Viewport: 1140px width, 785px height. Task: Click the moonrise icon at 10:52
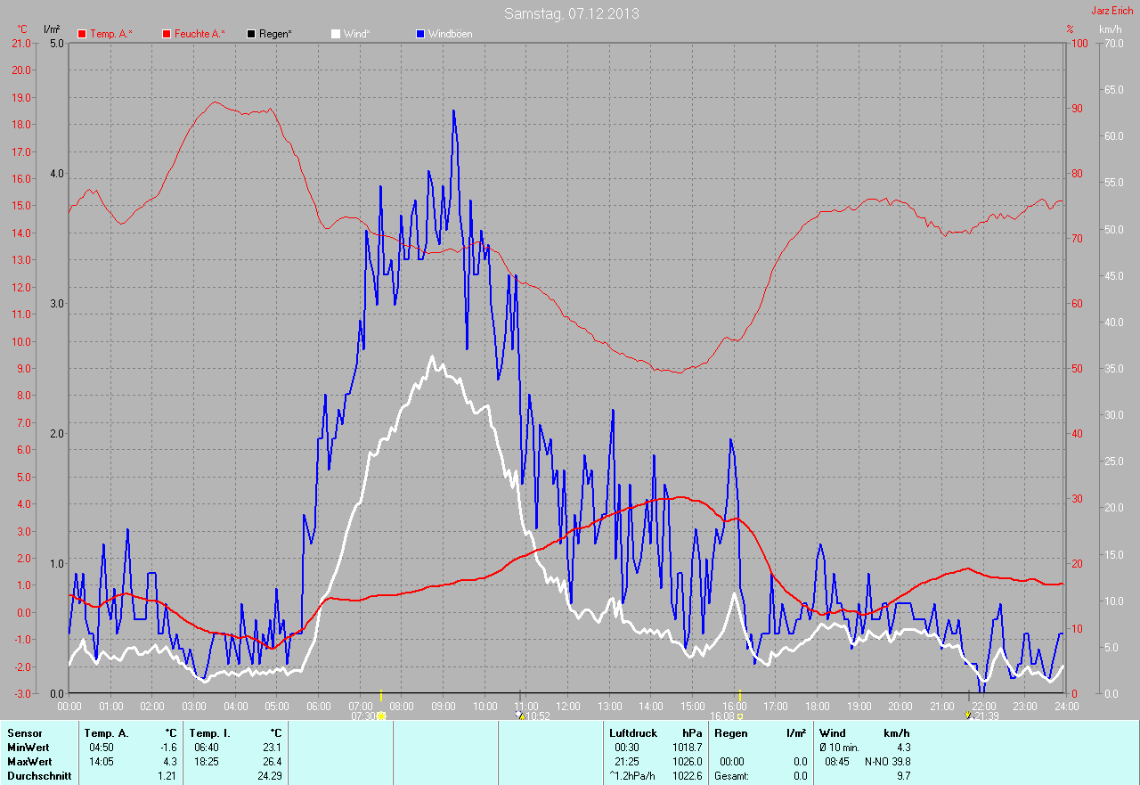coord(521,715)
